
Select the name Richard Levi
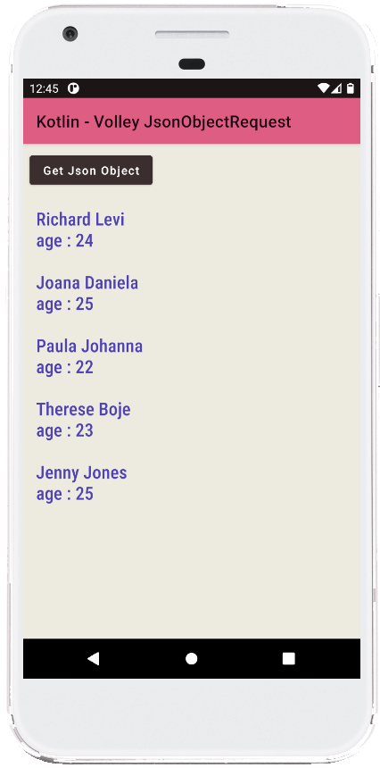(80, 220)
